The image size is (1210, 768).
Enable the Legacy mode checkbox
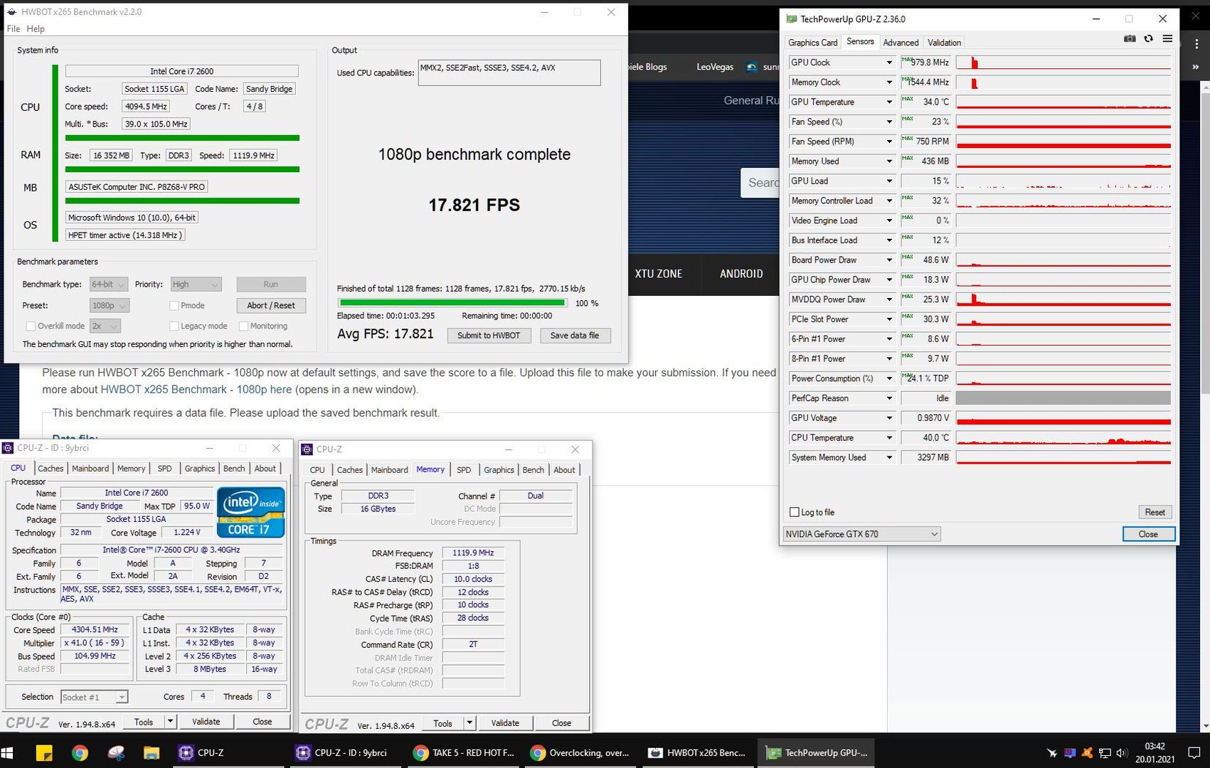tap(174, 326)
